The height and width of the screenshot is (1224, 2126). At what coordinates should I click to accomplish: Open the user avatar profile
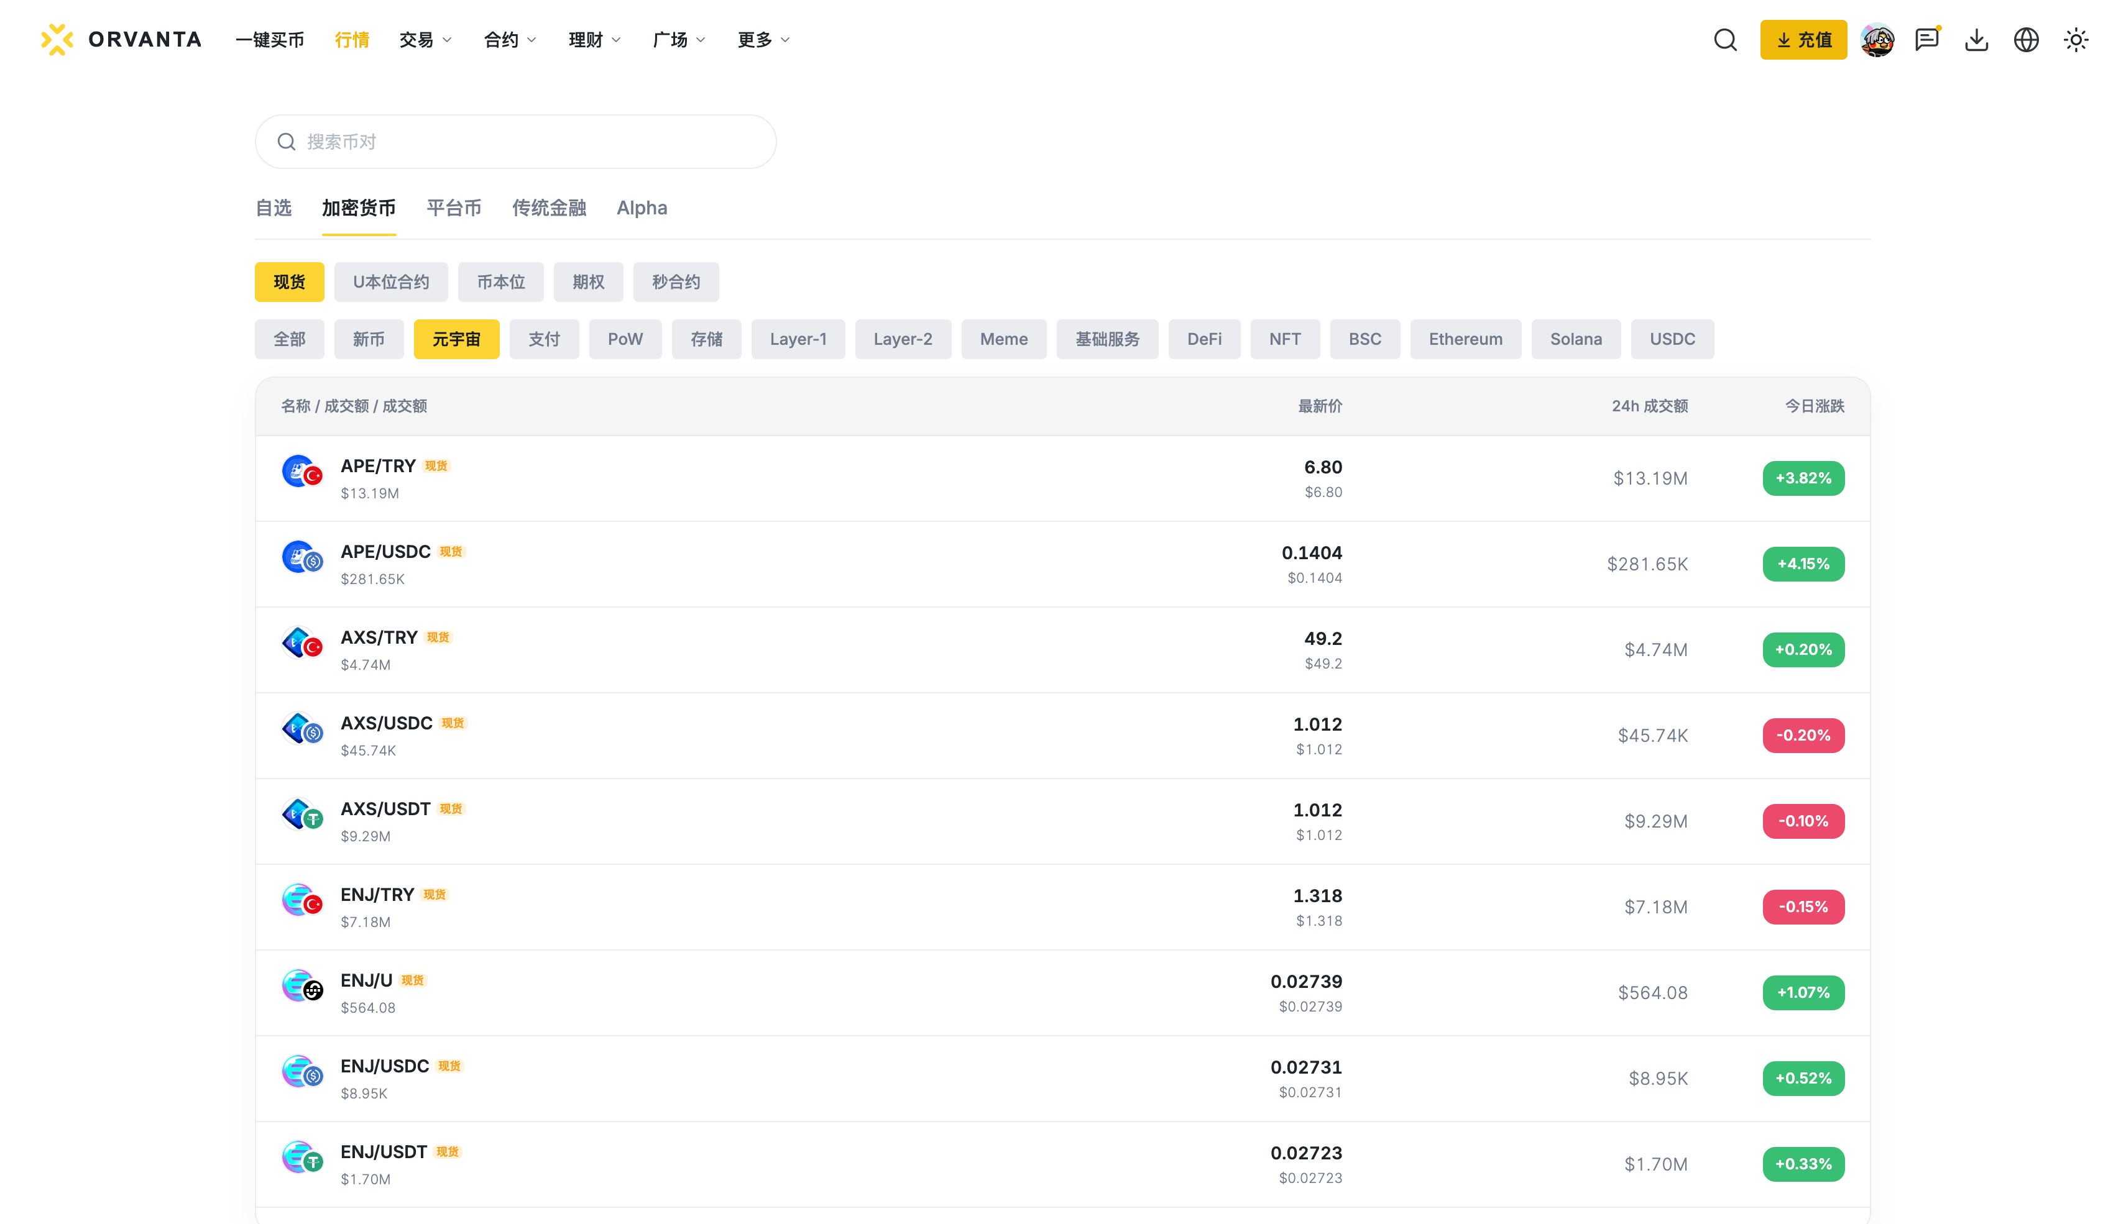click(1877, 40)
